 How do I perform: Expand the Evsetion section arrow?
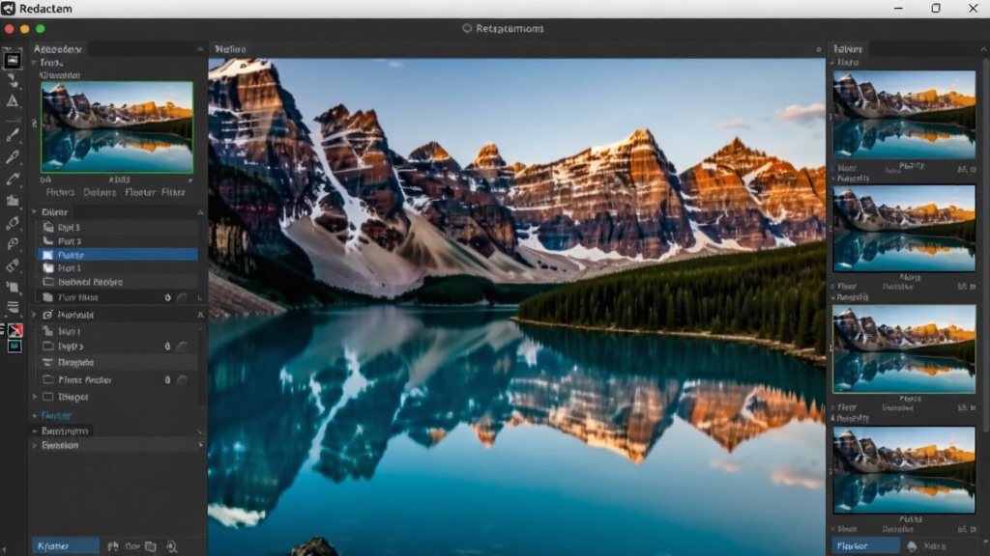(35, 445)
